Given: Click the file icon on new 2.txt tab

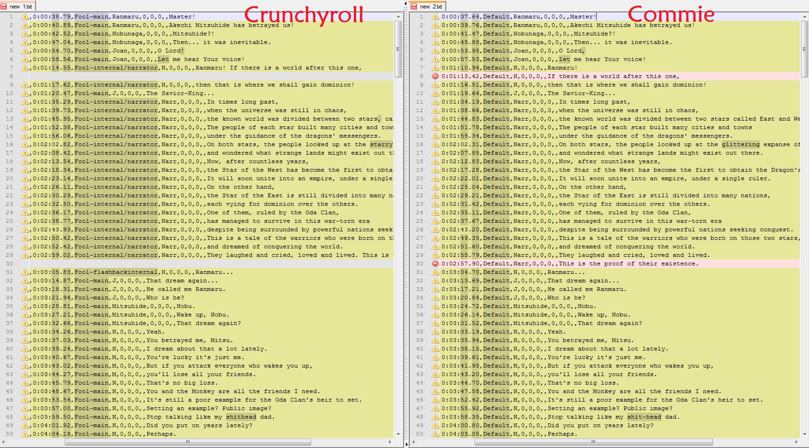Looking at the screenshot, I should tap(413, 7).
